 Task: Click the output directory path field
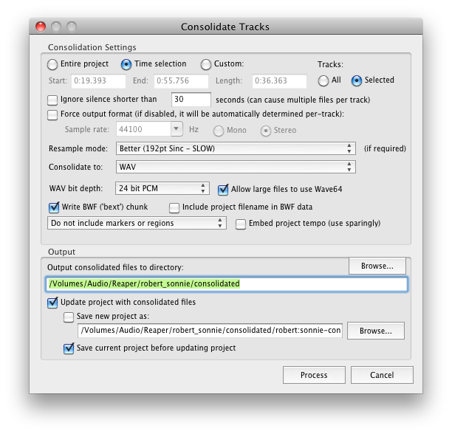click(227, 284)
